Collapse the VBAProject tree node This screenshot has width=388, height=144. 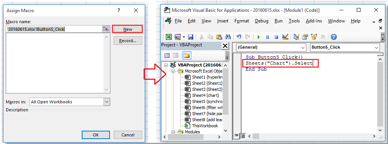[x=166, y=65]
